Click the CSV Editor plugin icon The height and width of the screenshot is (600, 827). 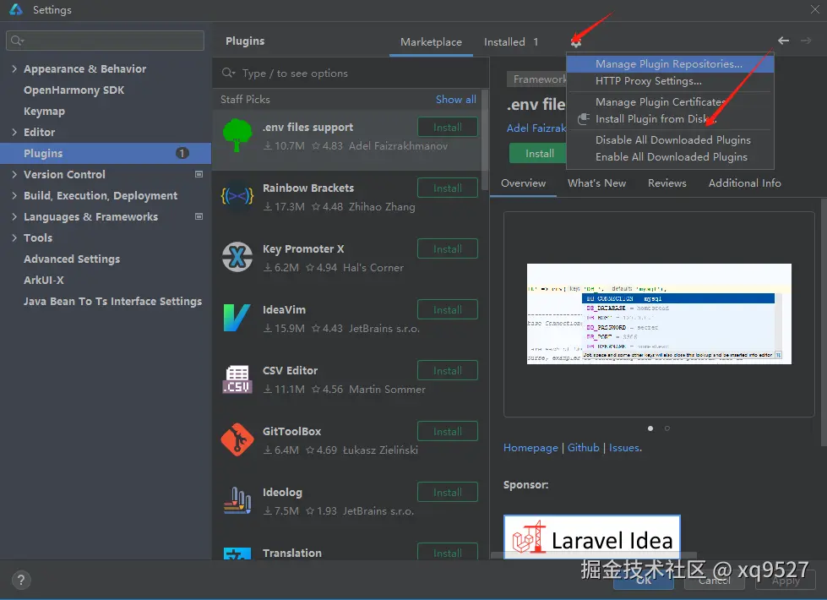coord(237,379)
